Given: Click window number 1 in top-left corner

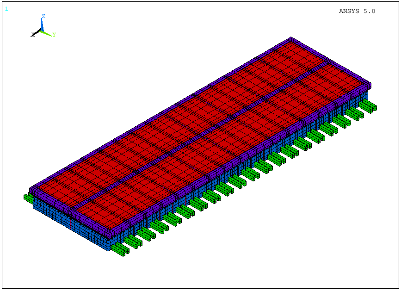Looking at the screenshot, I should click(x=6, y=8).
